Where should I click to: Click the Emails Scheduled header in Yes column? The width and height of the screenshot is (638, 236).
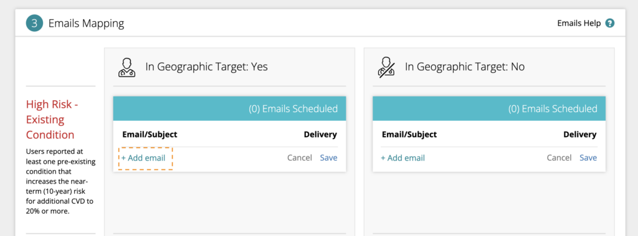click(229, 108)
